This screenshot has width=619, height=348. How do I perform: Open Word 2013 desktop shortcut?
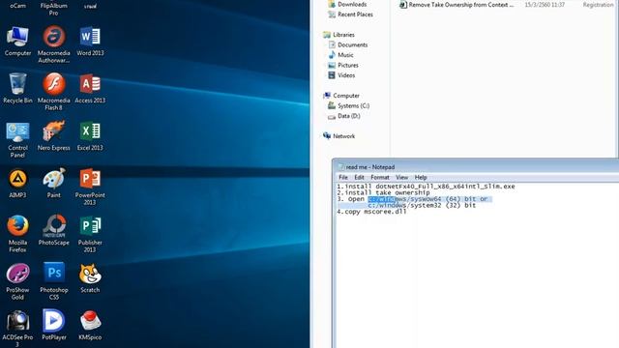pos(90,42)
